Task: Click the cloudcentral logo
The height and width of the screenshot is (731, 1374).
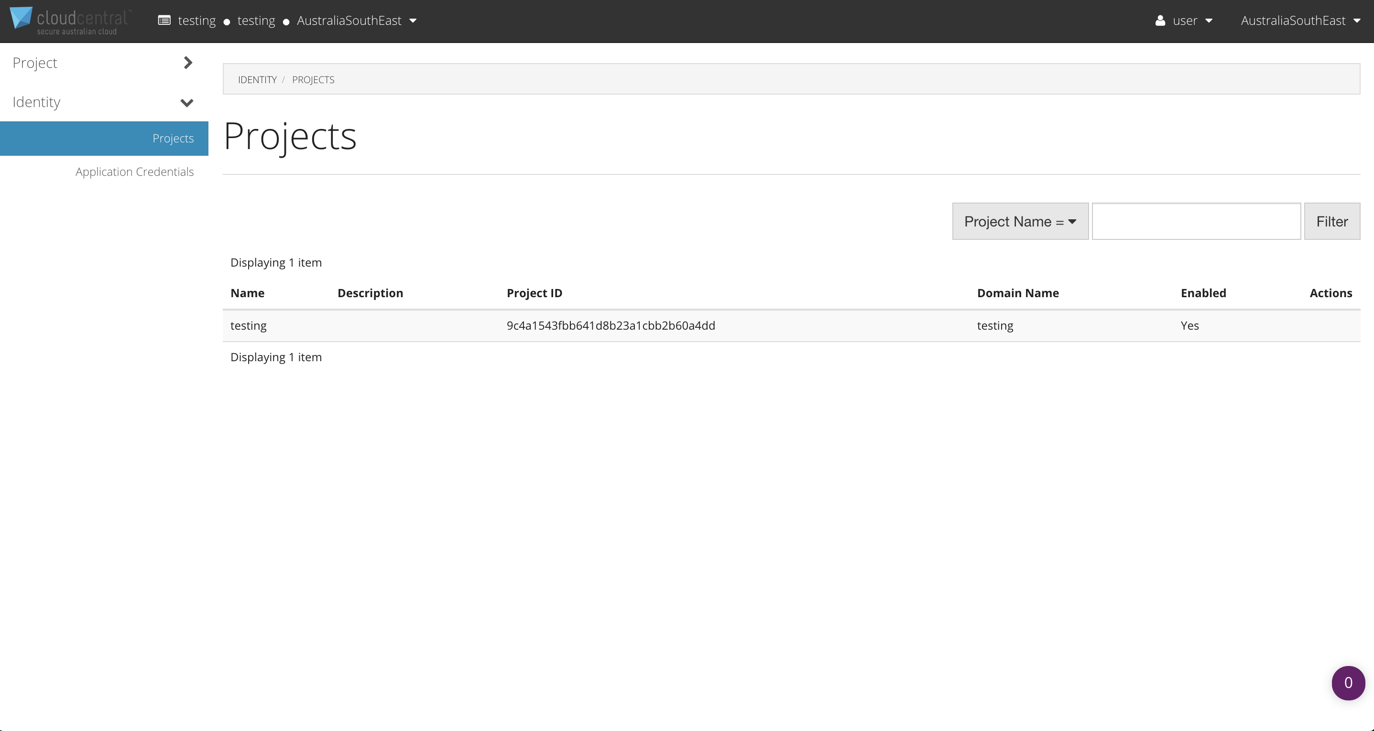Action: pyautogui.click(x=68, y=20)
